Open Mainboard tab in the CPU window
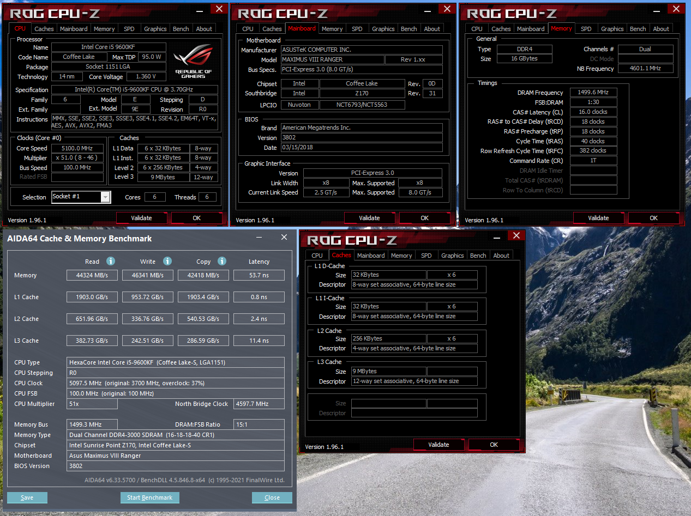Viewport: 691px width, 516px height. 74,29
